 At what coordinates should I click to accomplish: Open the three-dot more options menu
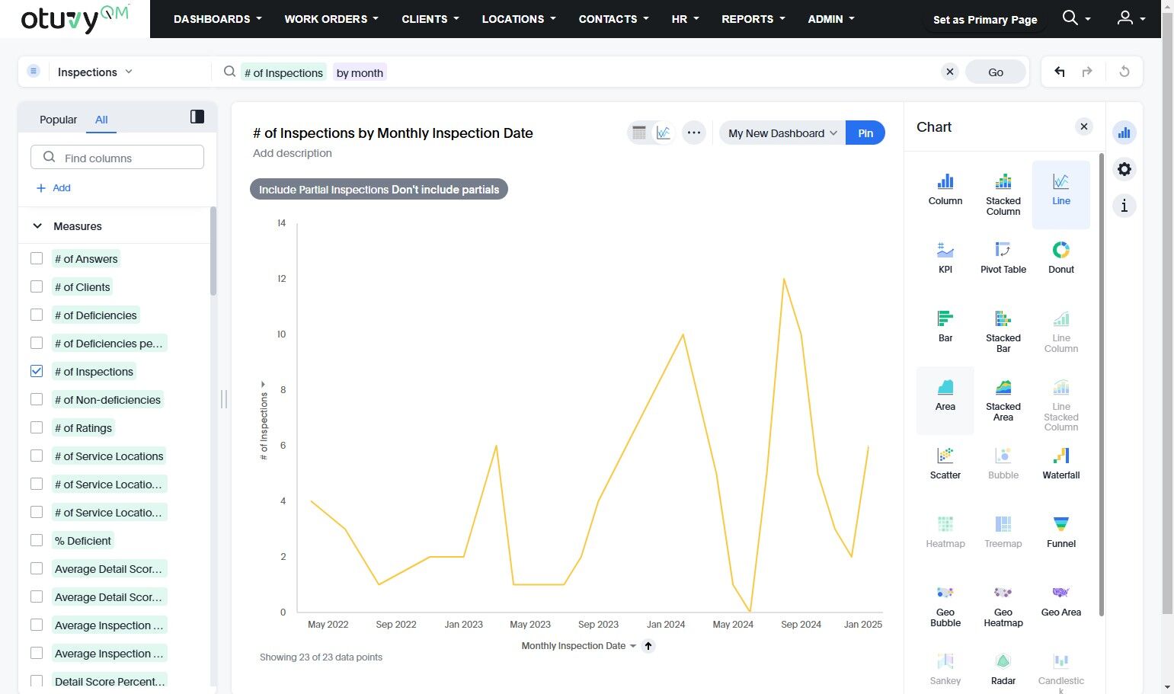(x=693, y=133)
